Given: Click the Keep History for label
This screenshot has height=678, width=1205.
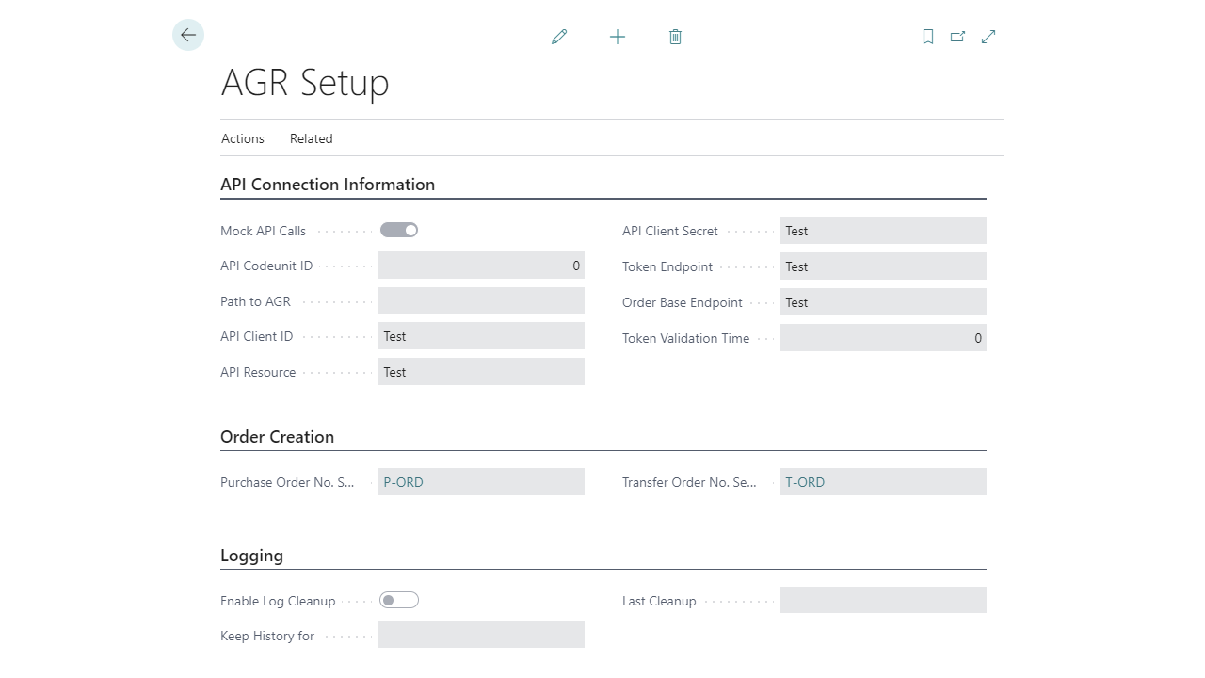Looking at the screenshot, I should 267,636.
